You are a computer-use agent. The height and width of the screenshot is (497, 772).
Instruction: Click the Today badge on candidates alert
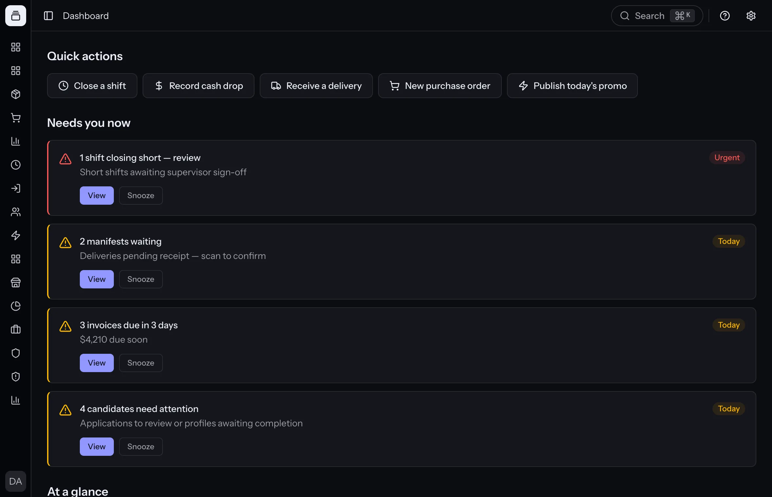click(x=729, y=409)
